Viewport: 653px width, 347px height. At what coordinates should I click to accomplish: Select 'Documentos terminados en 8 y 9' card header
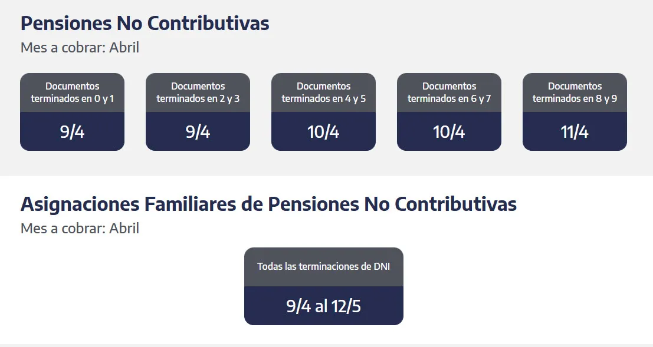click(x=575, y=92)
